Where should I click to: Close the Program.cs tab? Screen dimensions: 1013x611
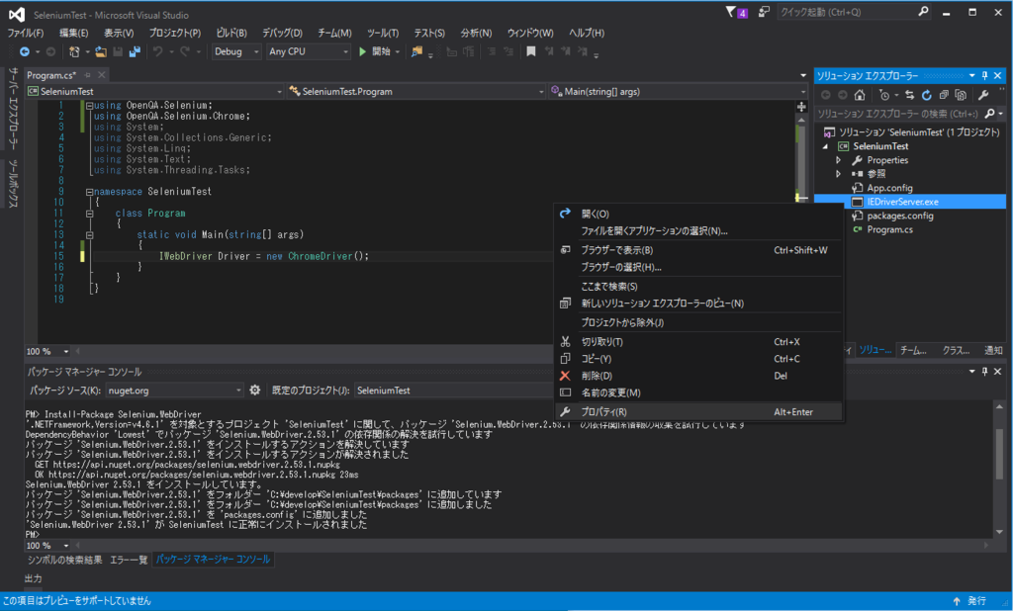[102, 75]
